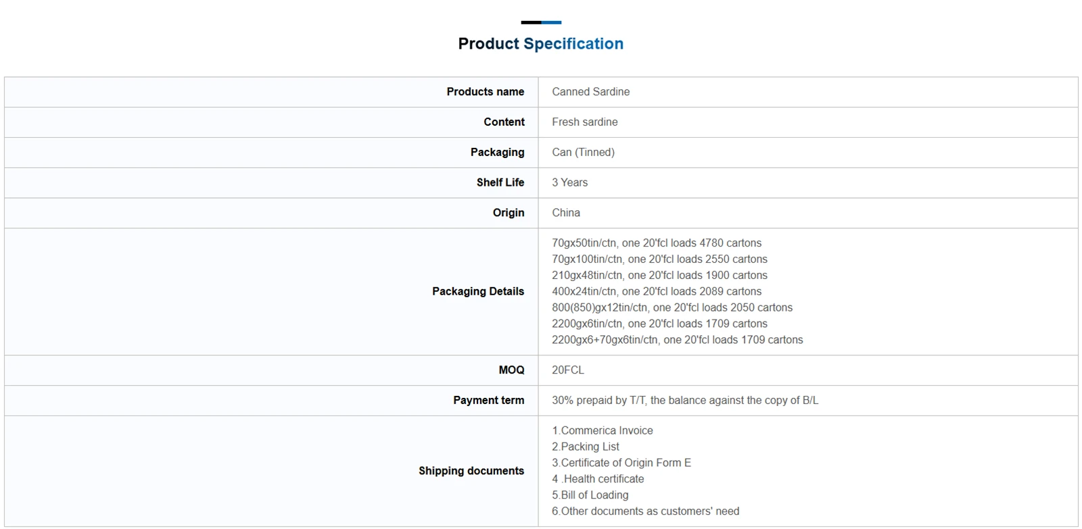Click the '20FCL' MOQ value

click(x=568, y=370)
